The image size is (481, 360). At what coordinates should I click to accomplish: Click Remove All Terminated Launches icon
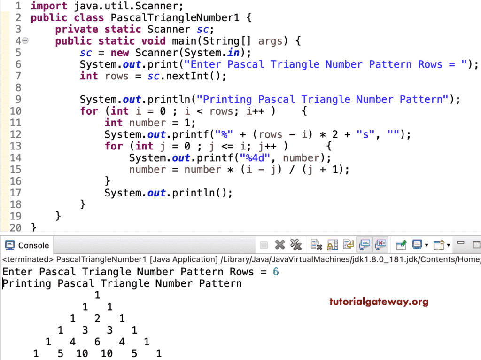tap(296, 244)
